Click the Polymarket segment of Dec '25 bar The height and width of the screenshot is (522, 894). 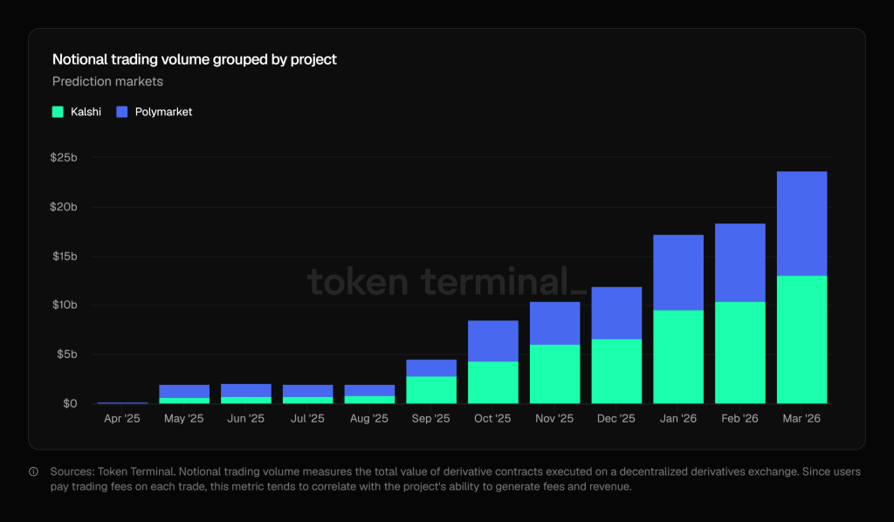pyautogui.click(x=616, y=313)
